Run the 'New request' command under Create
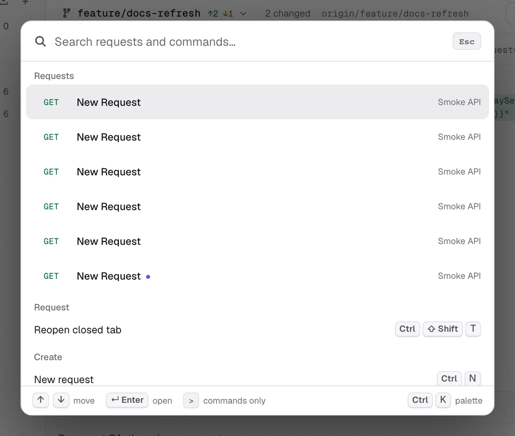Viewport: 515px width, 436px height. click(x=257, y=379)
